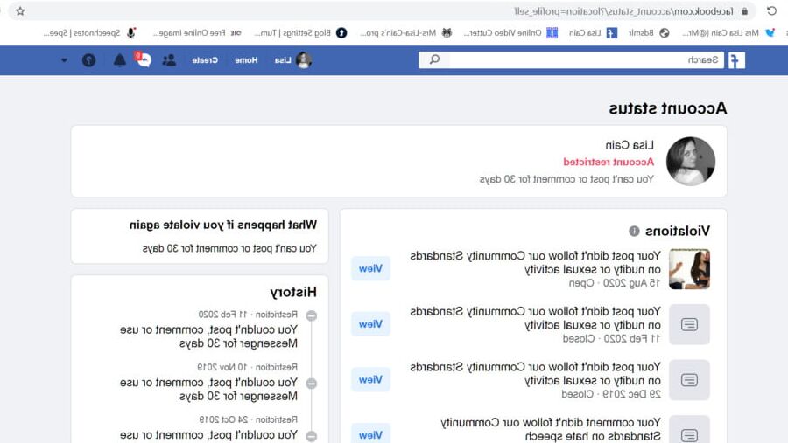Open the friend requests icon
The width and height of the screenshot is (788, 443).
[x=169, y=60]
